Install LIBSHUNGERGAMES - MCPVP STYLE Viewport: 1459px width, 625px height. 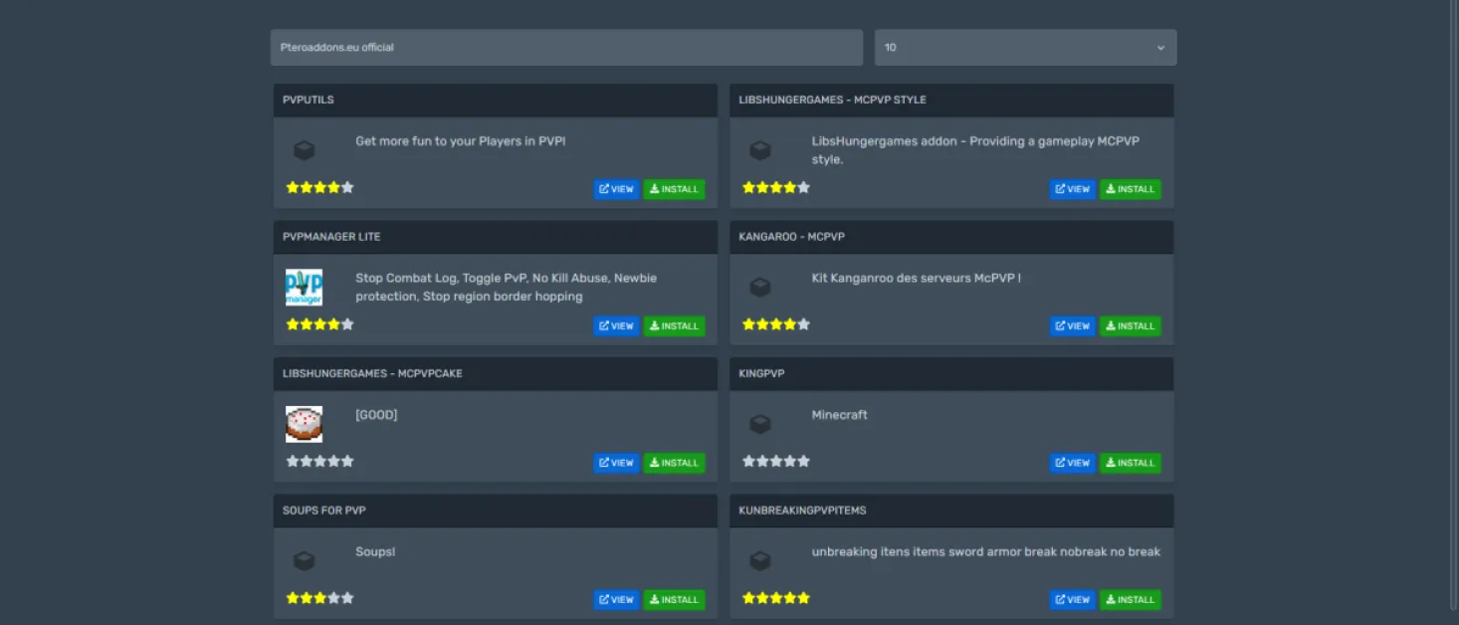pos(1130,189)
